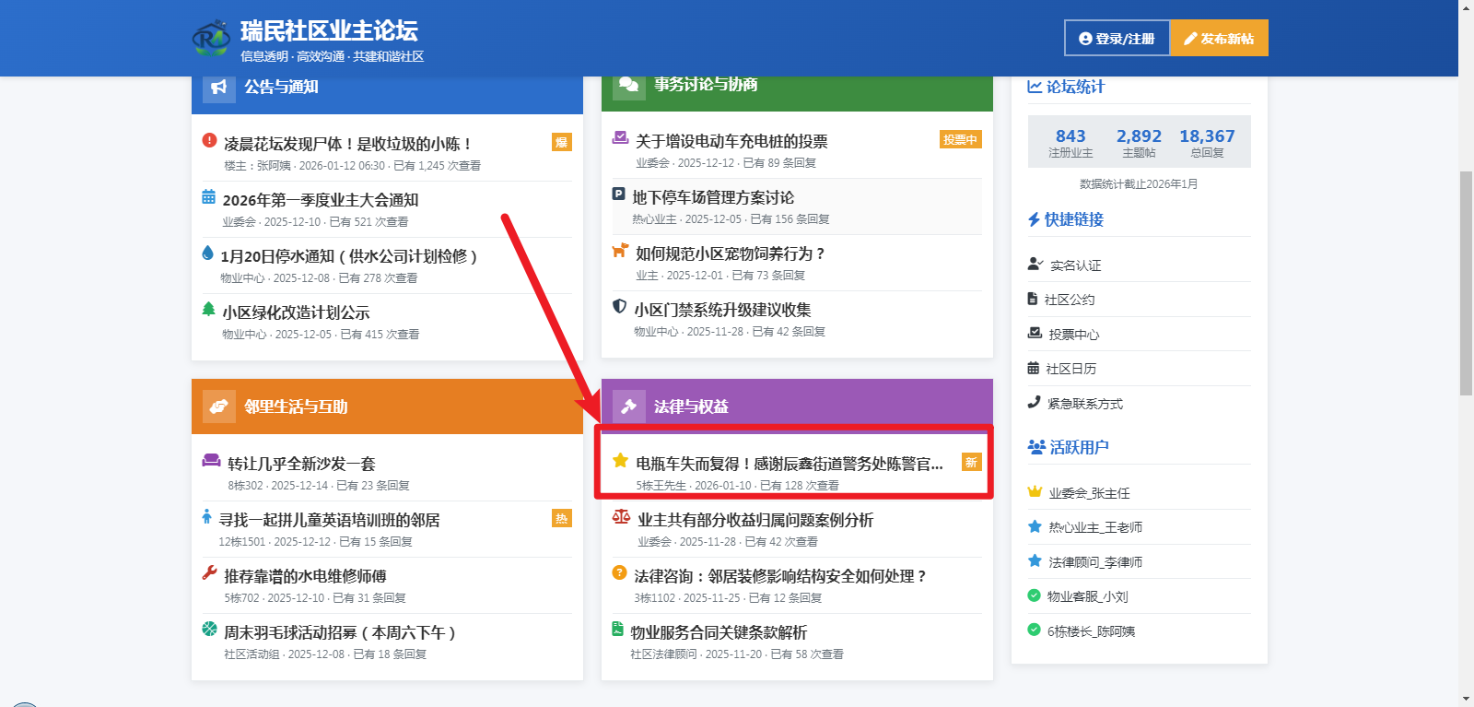1474x707 pixels.
Task: Click the 2,892 主题帖 statistic
Action: 1139,142
